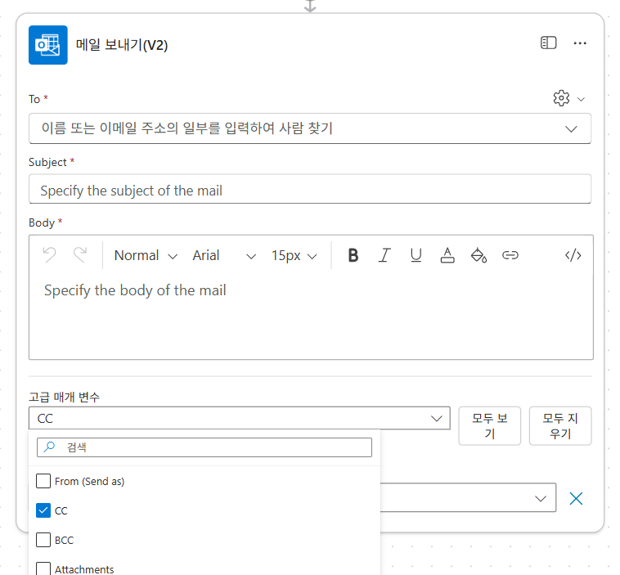Switch to HTML code view
620x575 pixels.
[x=573, y=255]
